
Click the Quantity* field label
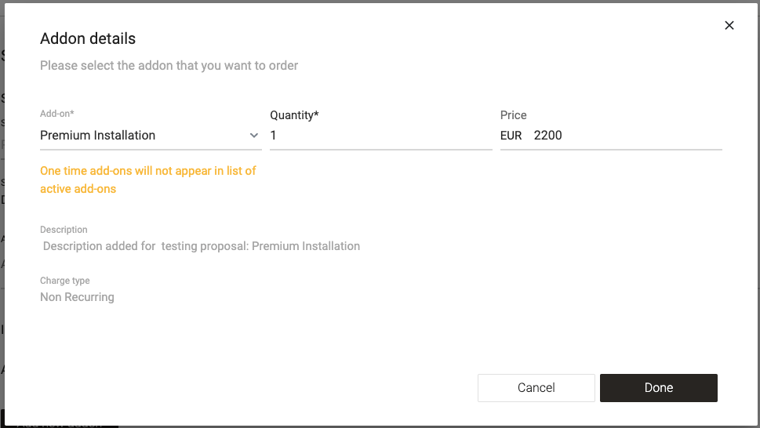point(294,115)
